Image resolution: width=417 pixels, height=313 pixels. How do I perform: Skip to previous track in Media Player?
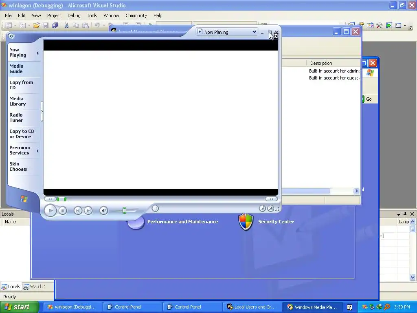78,211
